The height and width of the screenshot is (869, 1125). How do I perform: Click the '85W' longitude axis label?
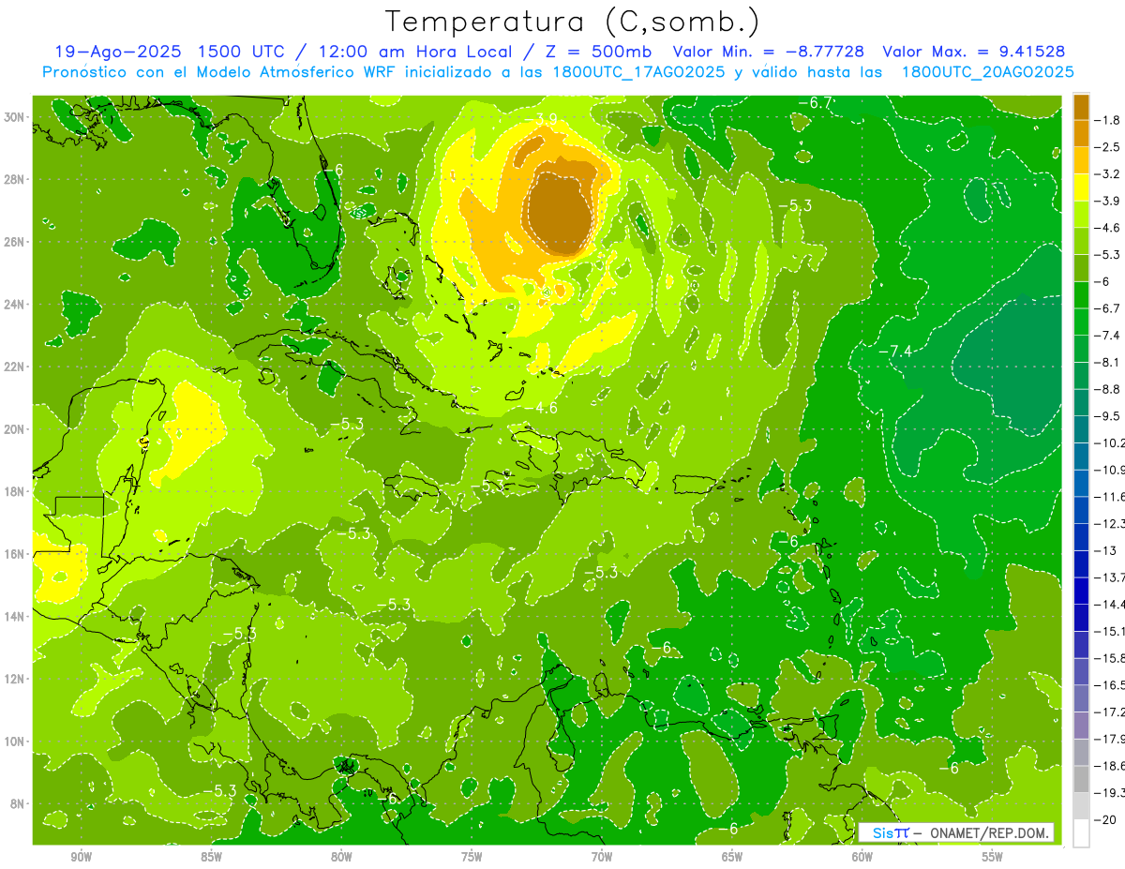(211, 857)
